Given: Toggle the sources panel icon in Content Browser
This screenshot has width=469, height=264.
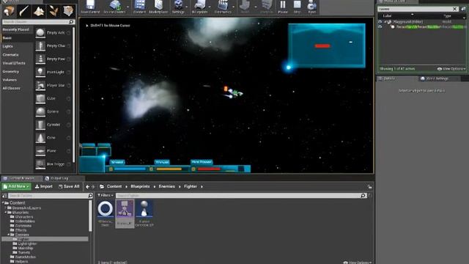Looking at the screenshot, I should point(4,196).
